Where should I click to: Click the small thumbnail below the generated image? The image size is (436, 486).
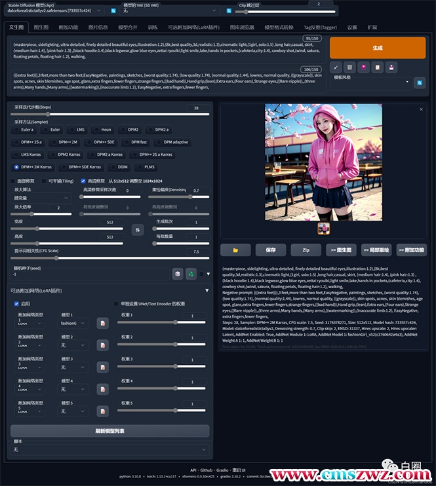(x=323, y=228)
